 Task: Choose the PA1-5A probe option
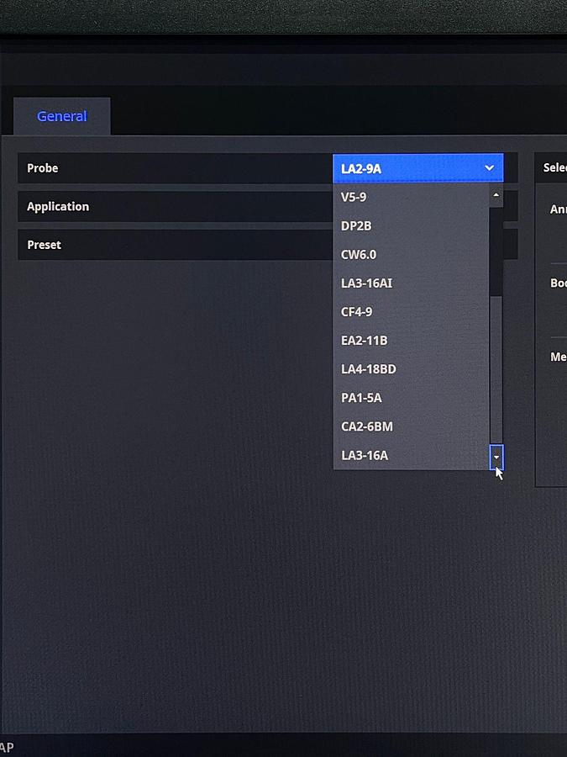(410, 398)
